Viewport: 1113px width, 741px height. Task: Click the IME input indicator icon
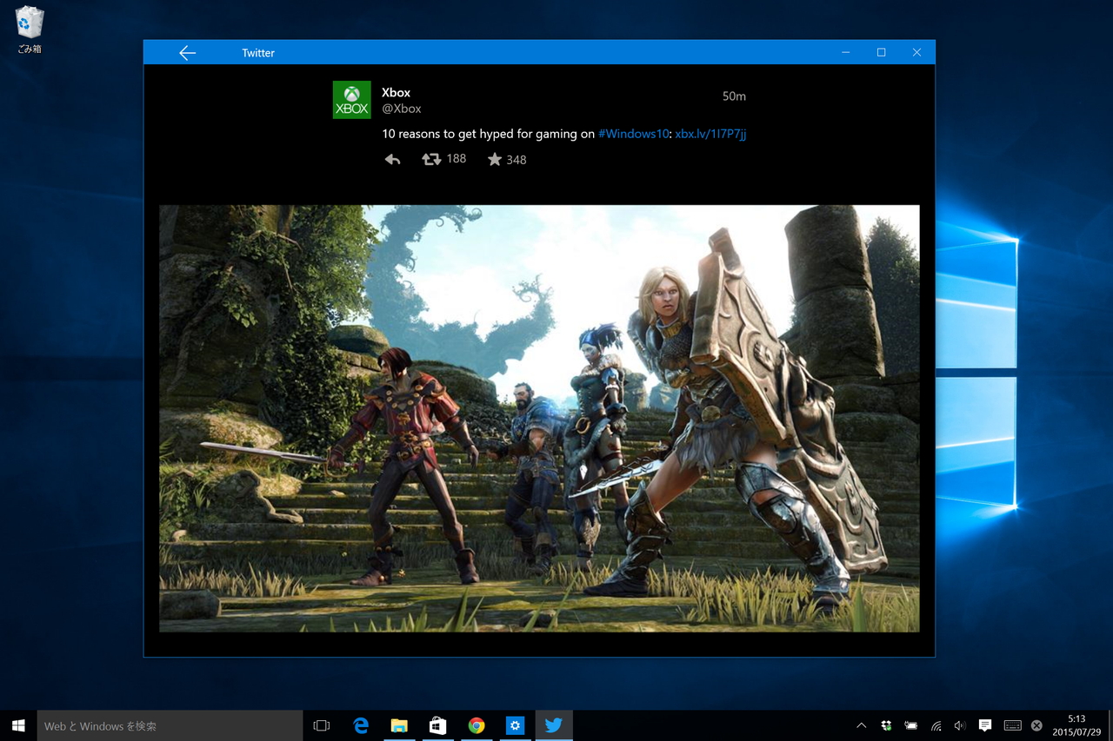pyautogui.click(x=1036, y=725)
